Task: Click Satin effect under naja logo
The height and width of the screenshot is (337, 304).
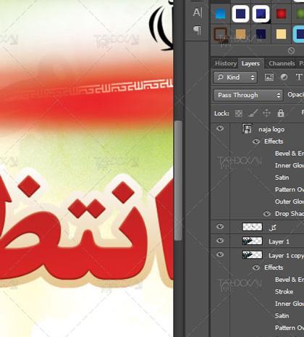Action: (x=282, y=178)
